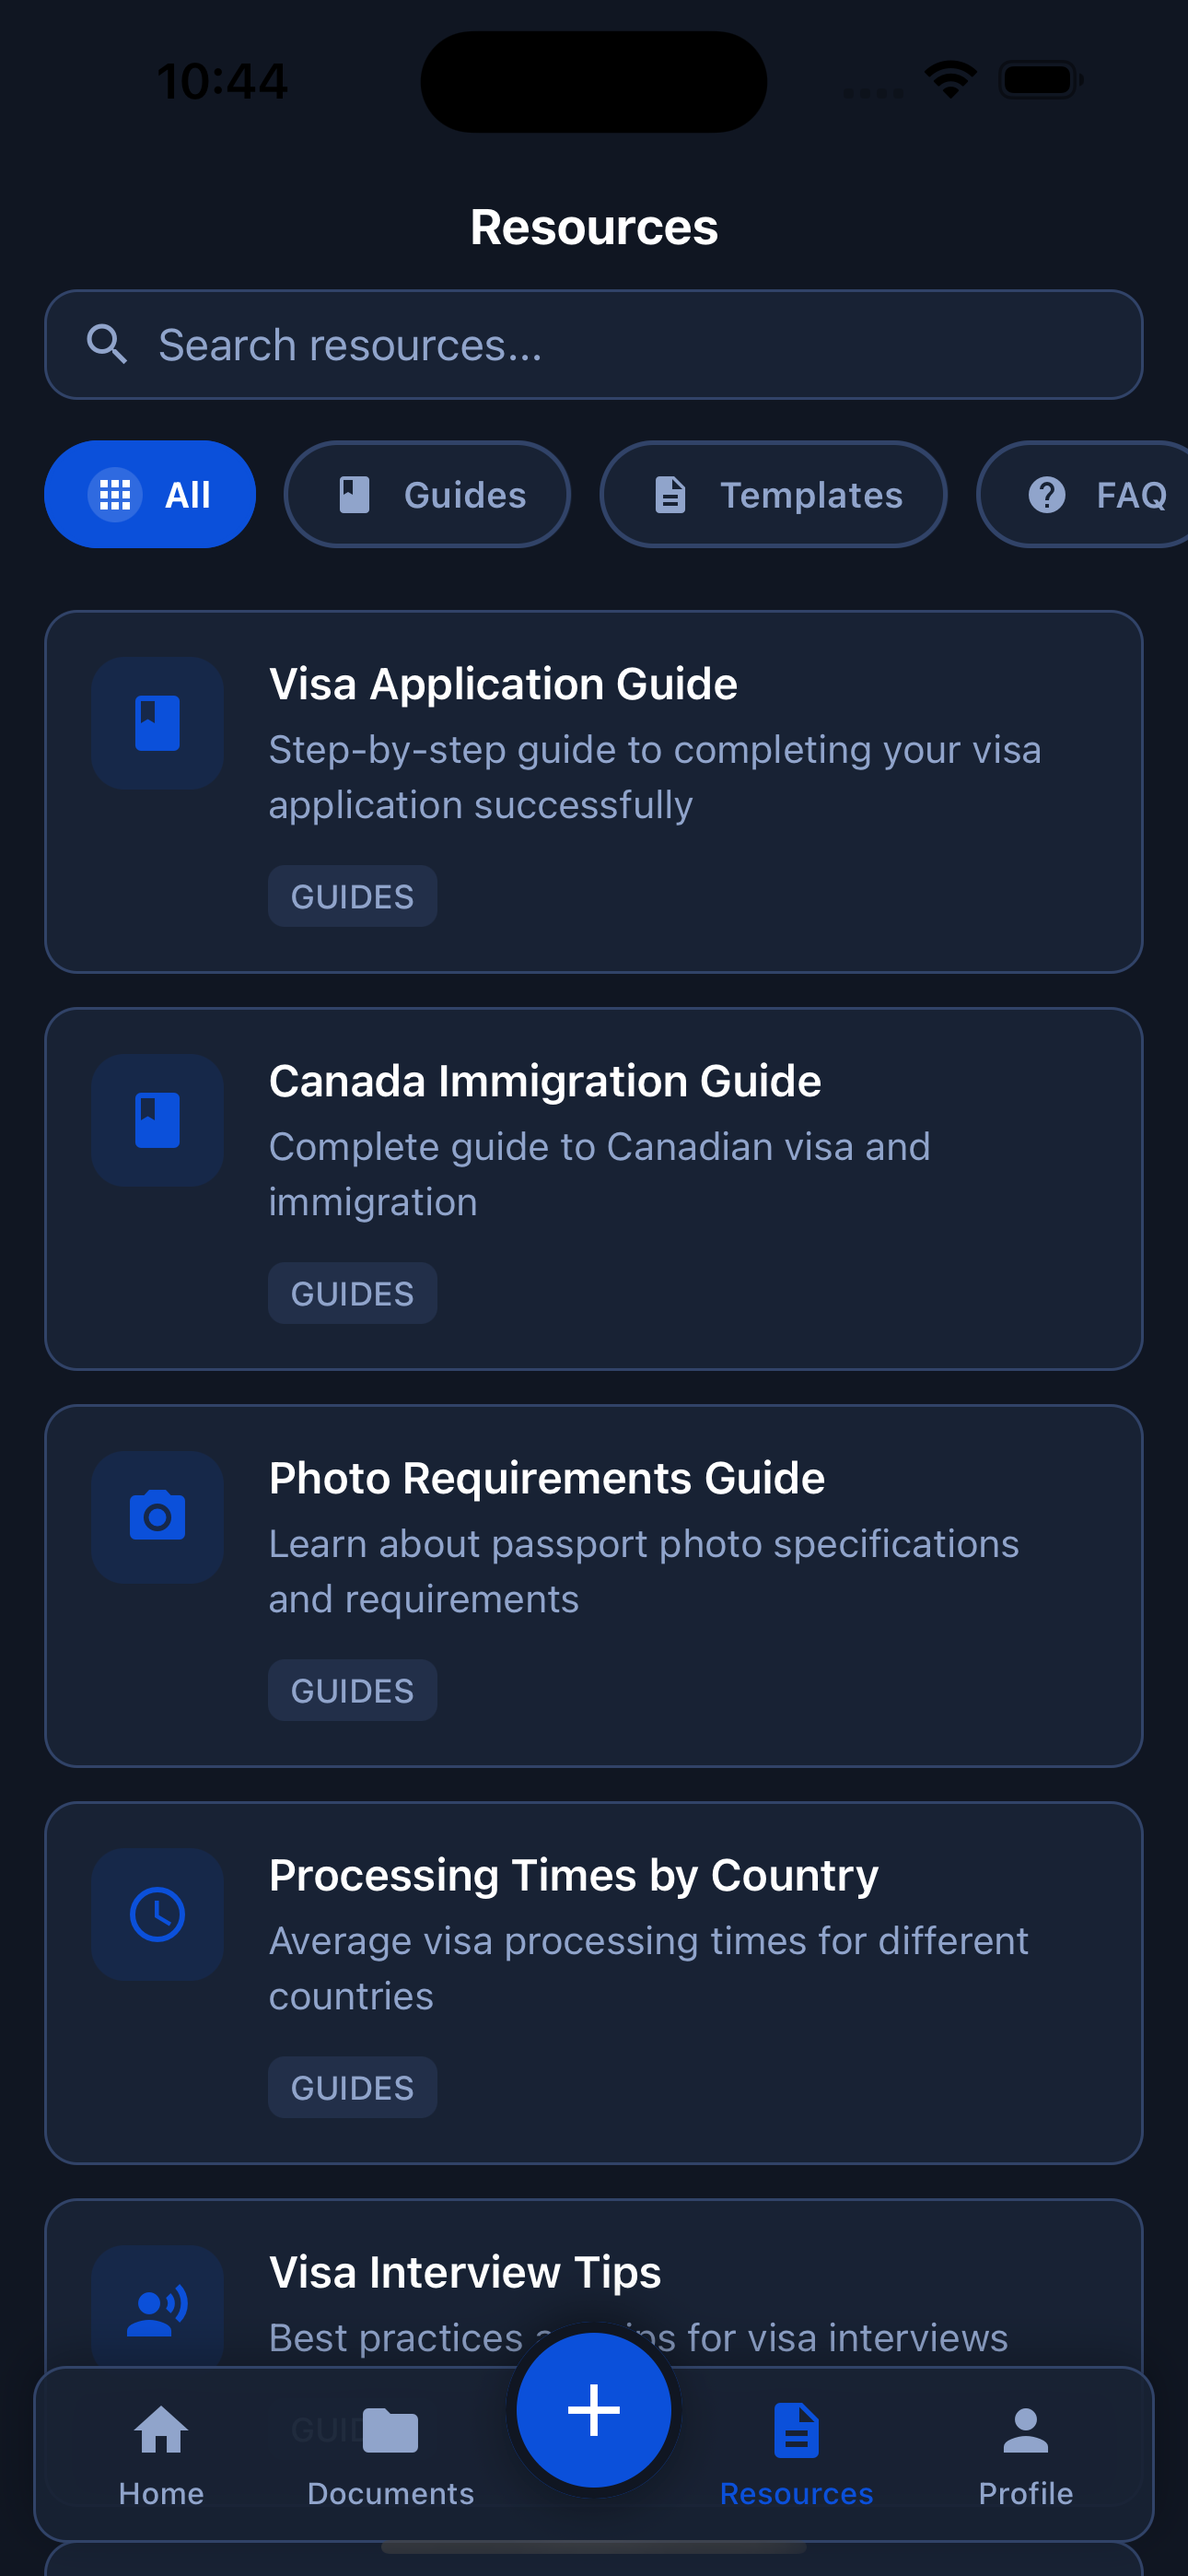Filter resources by Guides
Image resolution: width=1188 pixels, height=2576 pixels.
pyautogui.click(x=427, y=494)
